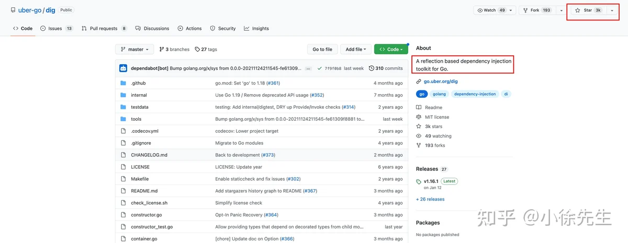Star the repository with the Star button

point(589,10)
